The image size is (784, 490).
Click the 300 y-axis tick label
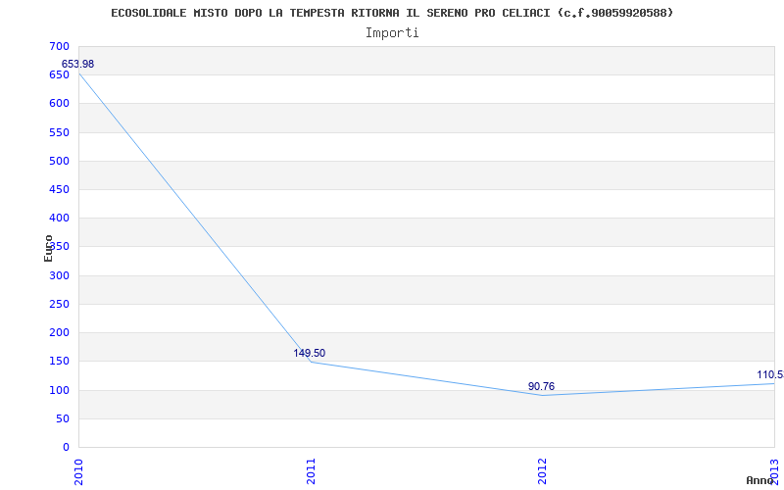(x=59, y=275)
